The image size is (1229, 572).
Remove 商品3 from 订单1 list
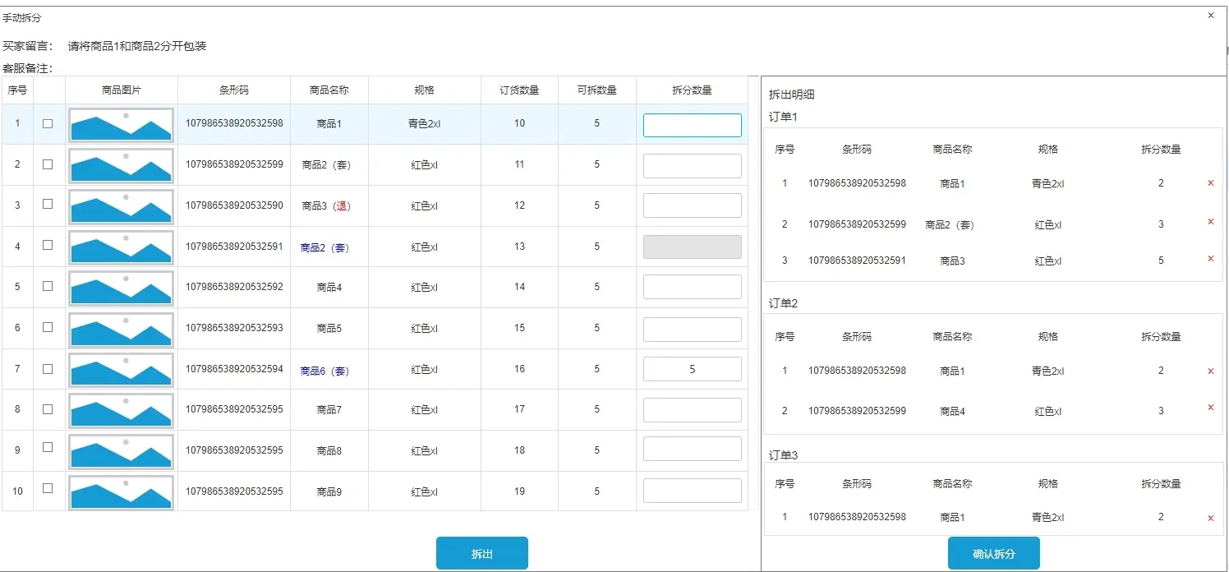(x=1211, y=258)
